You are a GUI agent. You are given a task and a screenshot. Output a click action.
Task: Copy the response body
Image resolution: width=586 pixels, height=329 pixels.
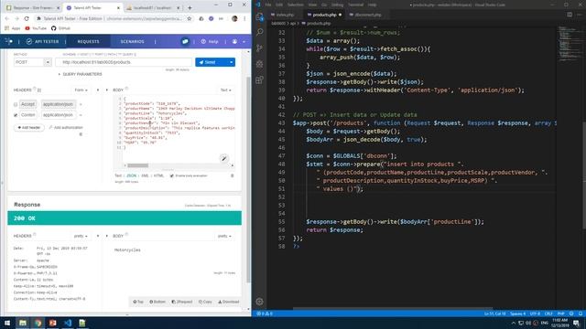click(205, 302)
